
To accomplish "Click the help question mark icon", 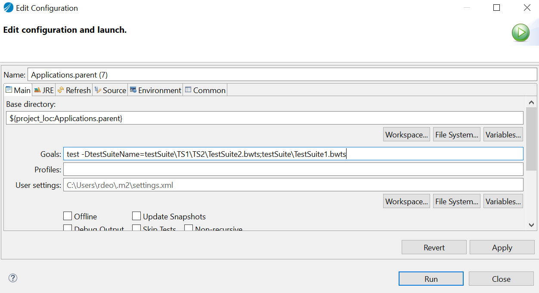I will tap(13, 278).
